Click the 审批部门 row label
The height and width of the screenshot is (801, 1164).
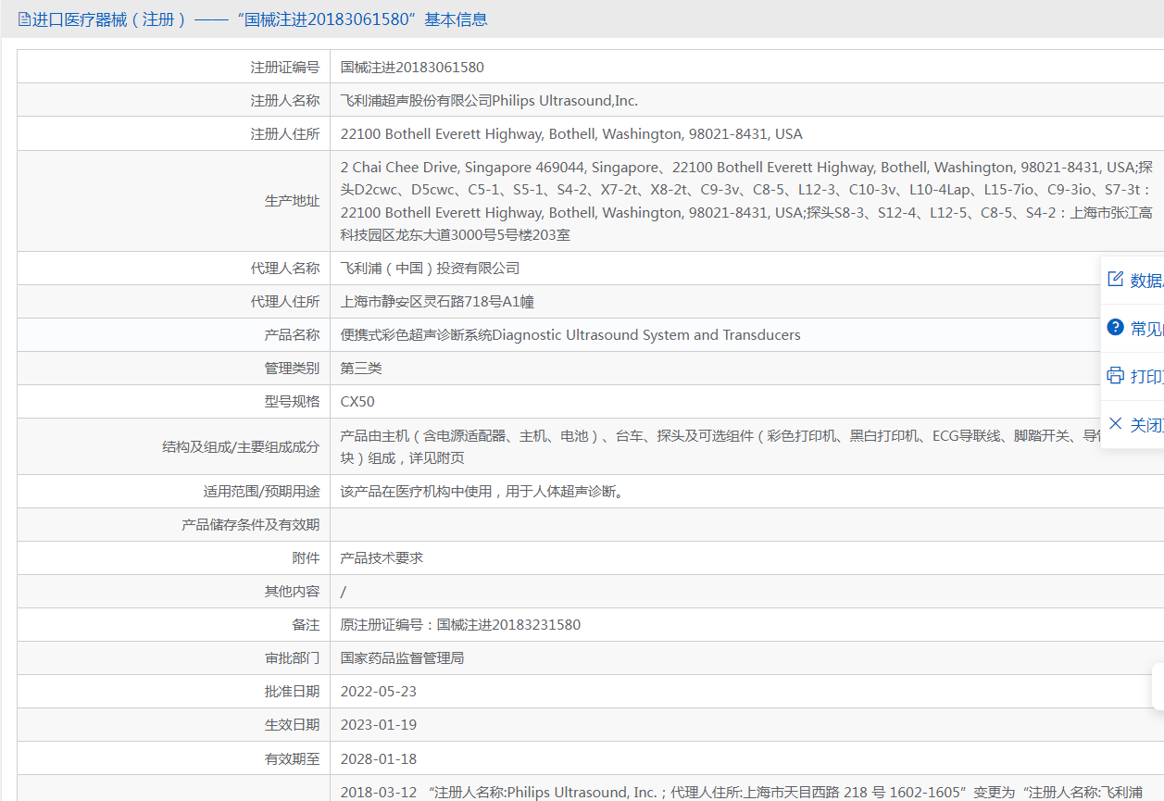(x=293, y=658)
